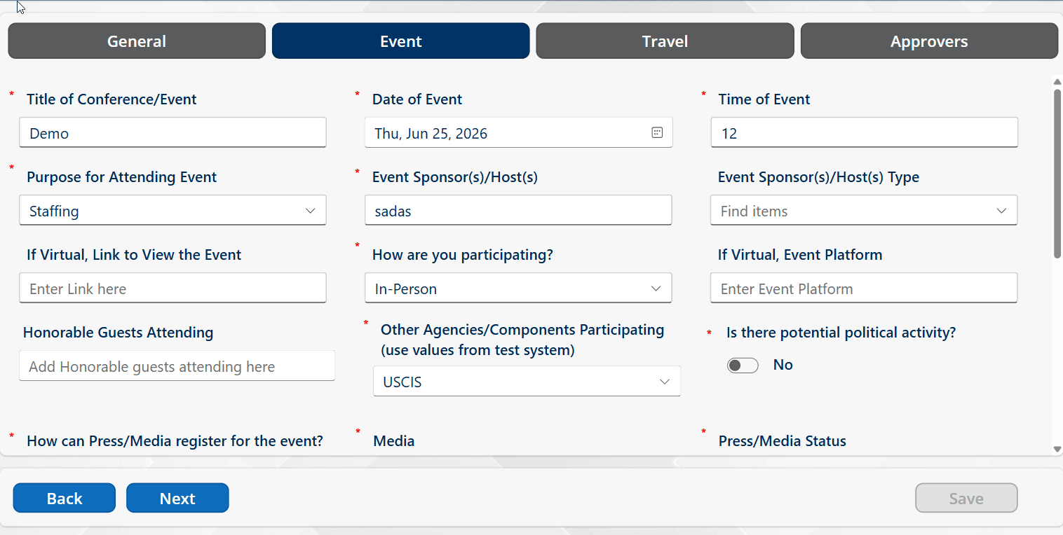1063x535 pixels.
Task: Switch to the General tab
Action: [137, 41]
